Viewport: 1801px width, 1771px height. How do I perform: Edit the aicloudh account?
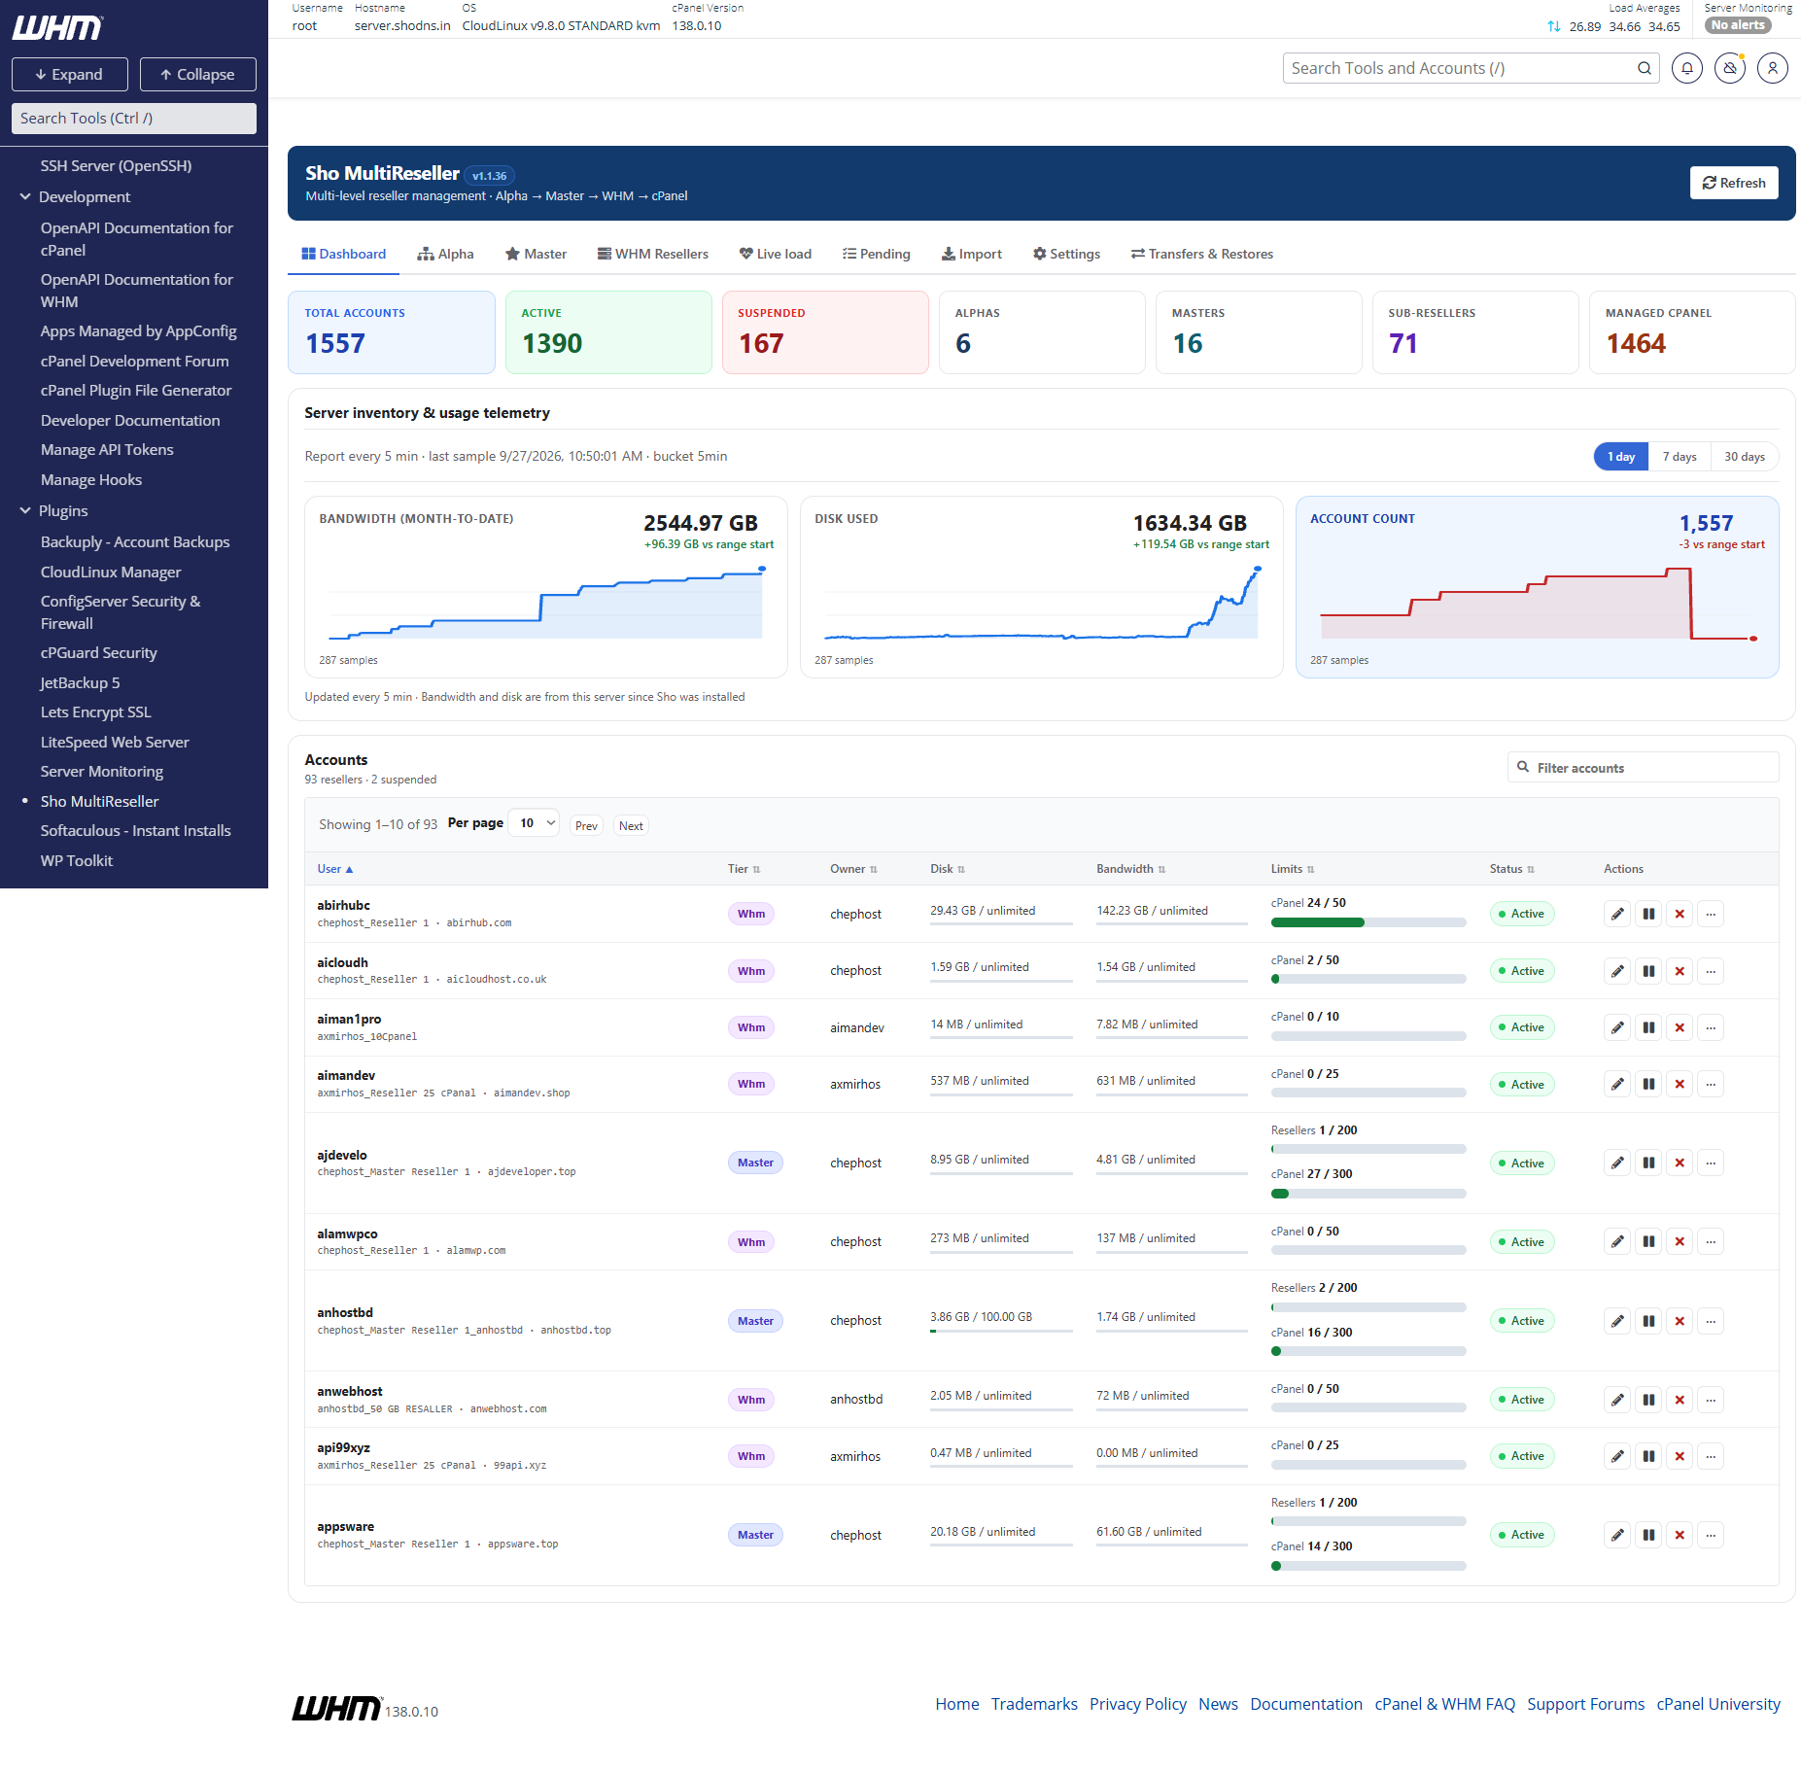1617,971
